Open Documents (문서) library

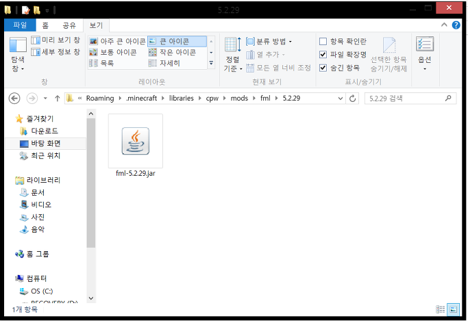[32, 193]
